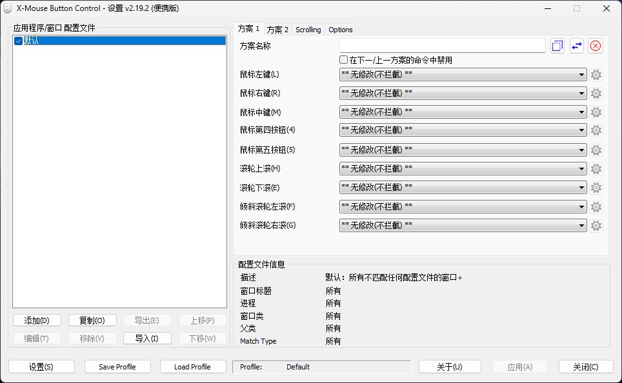Expand the 倾斜滚轮左滚(F) action dropdown

click(x=463, y=206)
